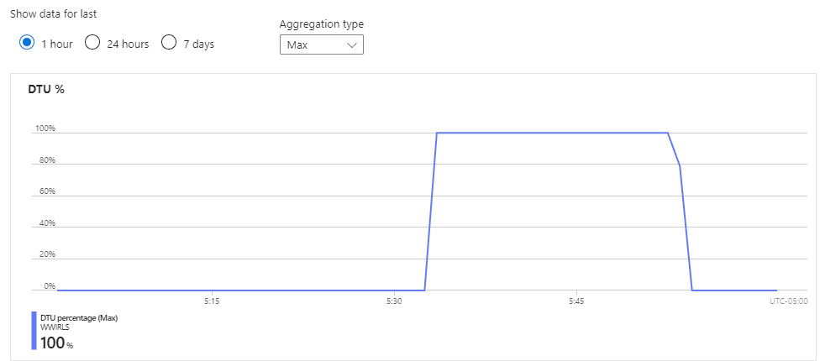This screenshot has height=361, width=820.
Task: Click the 80% y-axis label
Action: [48, 160]
